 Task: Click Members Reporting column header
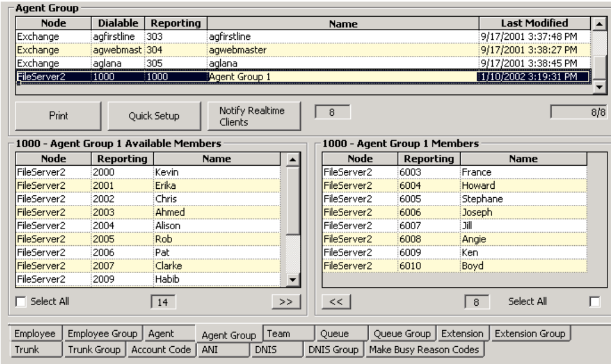429,159
